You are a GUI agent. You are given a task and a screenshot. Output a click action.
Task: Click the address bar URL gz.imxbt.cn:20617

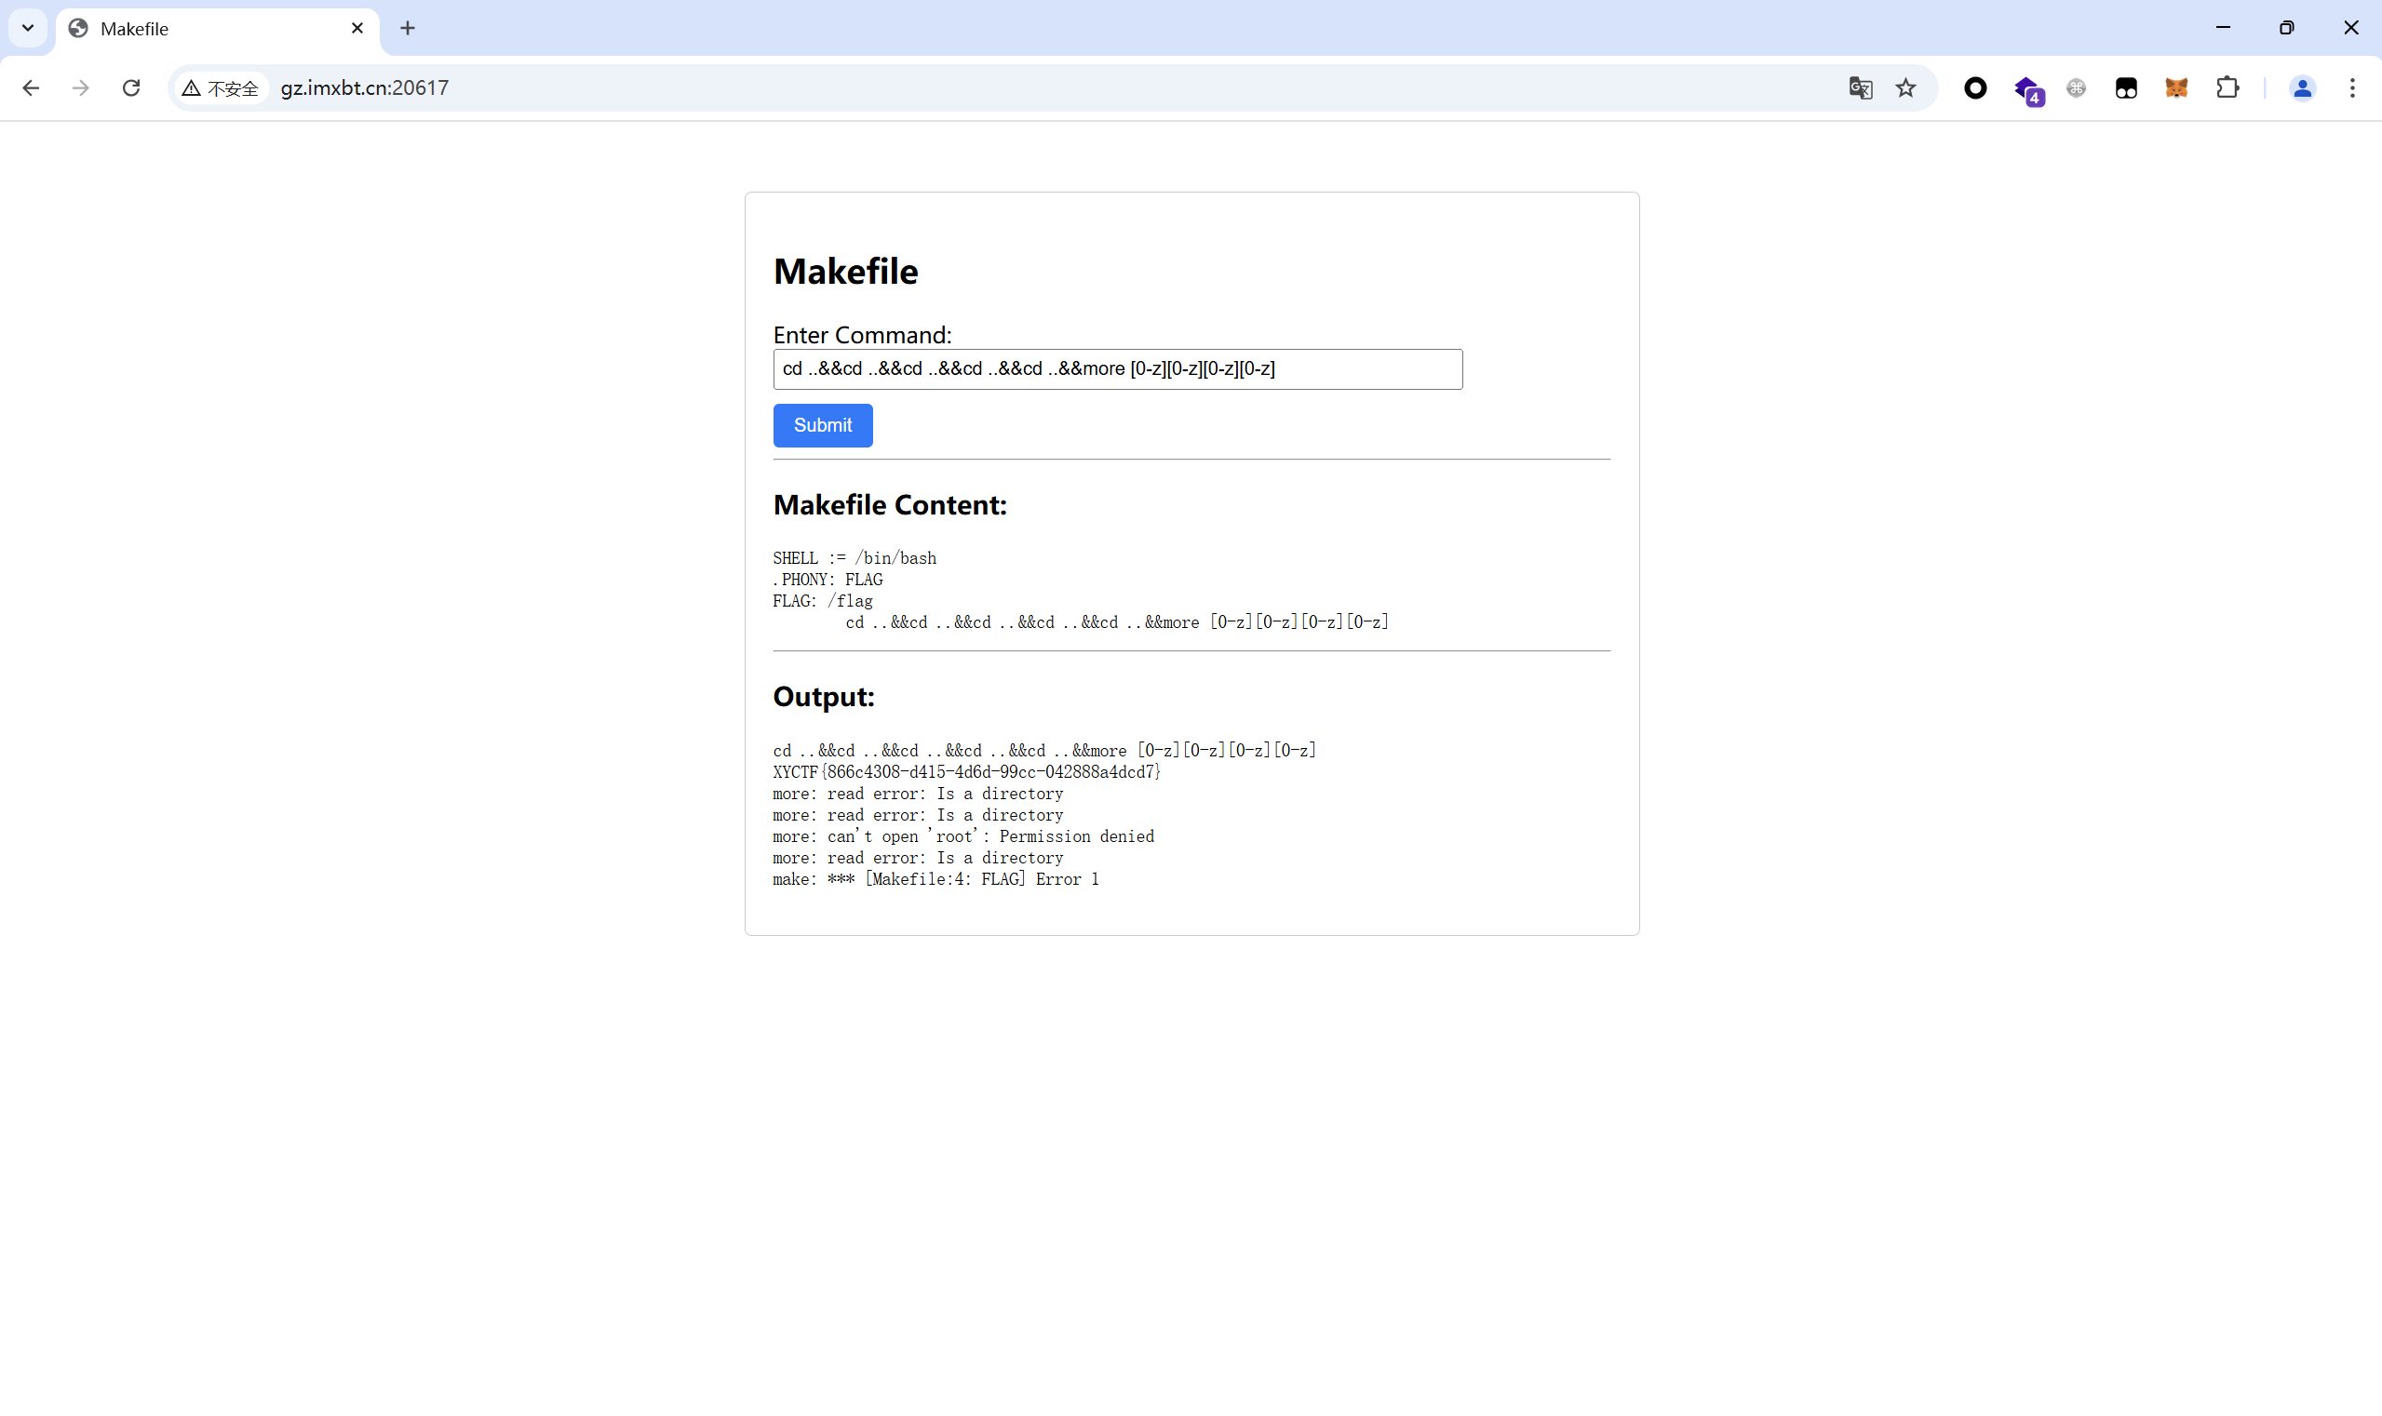point(365,87)
